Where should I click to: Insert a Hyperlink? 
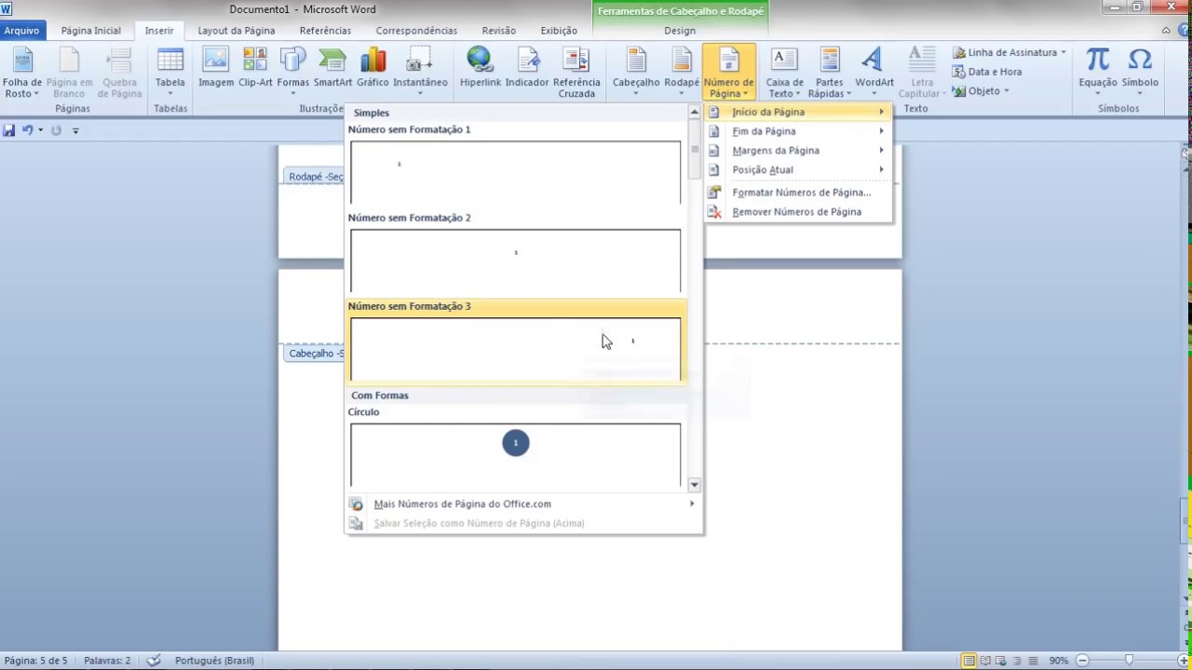point(481,68)
